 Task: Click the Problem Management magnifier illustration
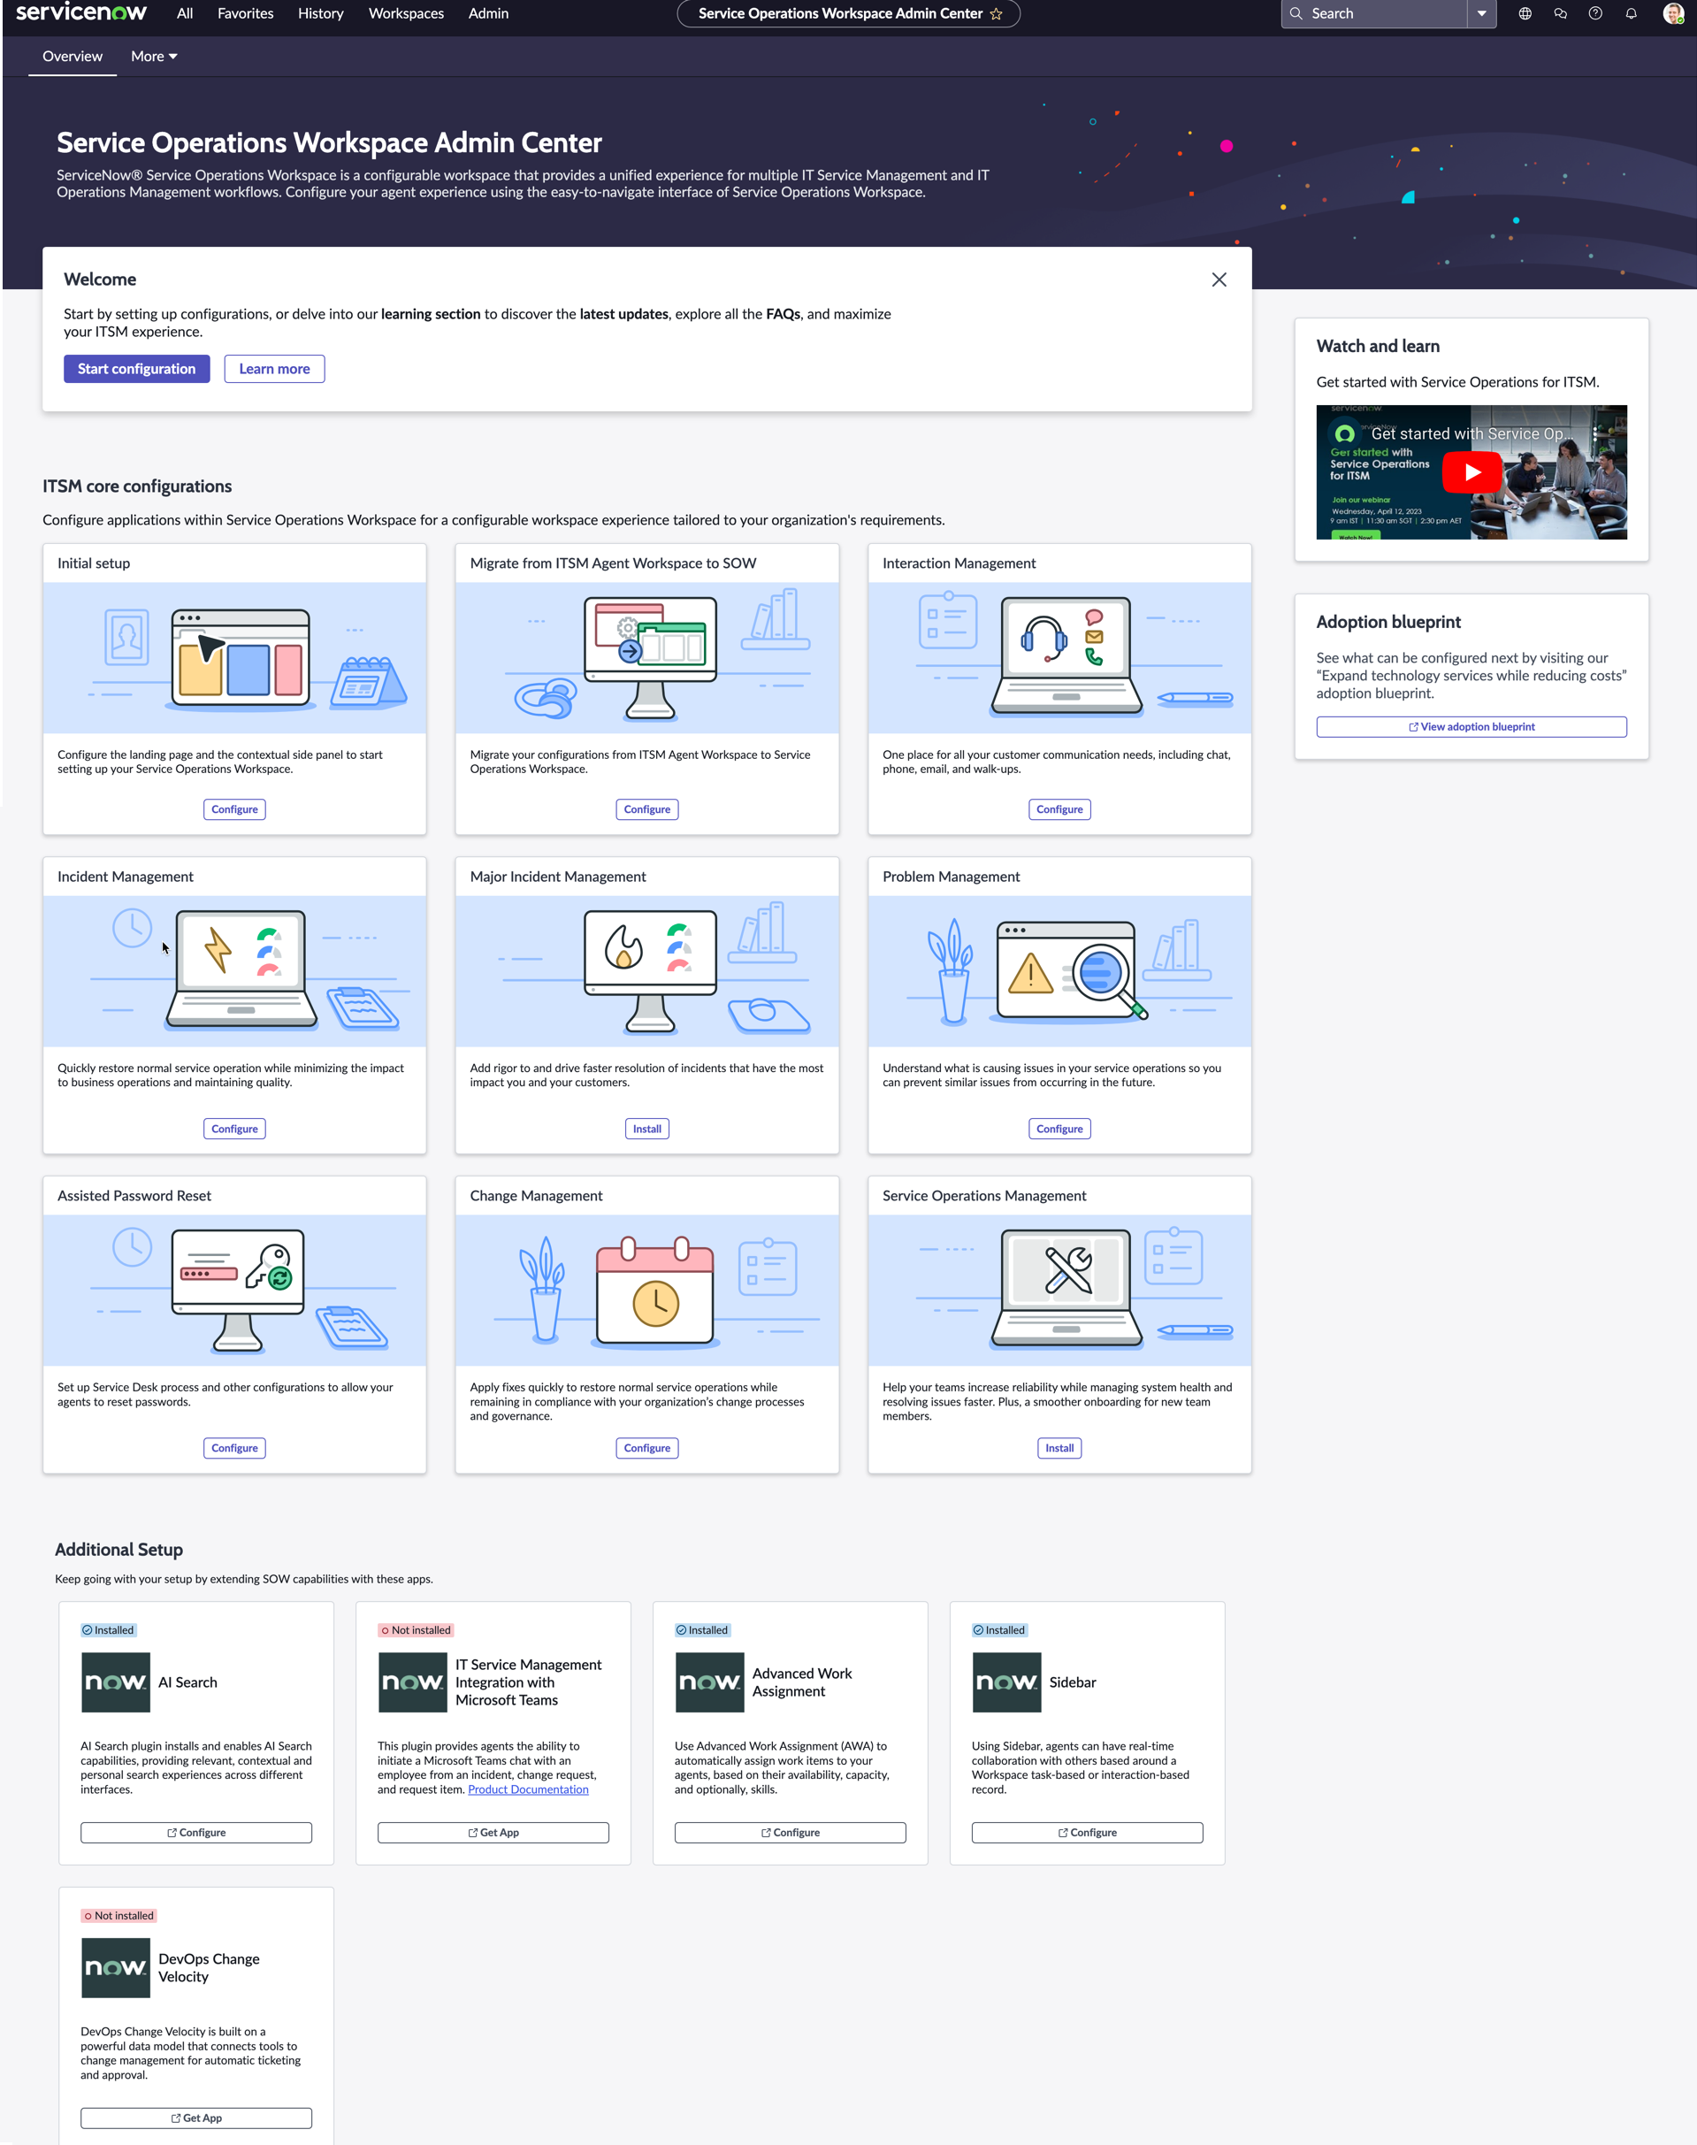coord(1060,971)
